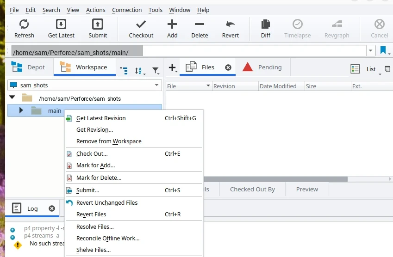Expand the main folder
The image size is (393, 257).
click(21, 110)
